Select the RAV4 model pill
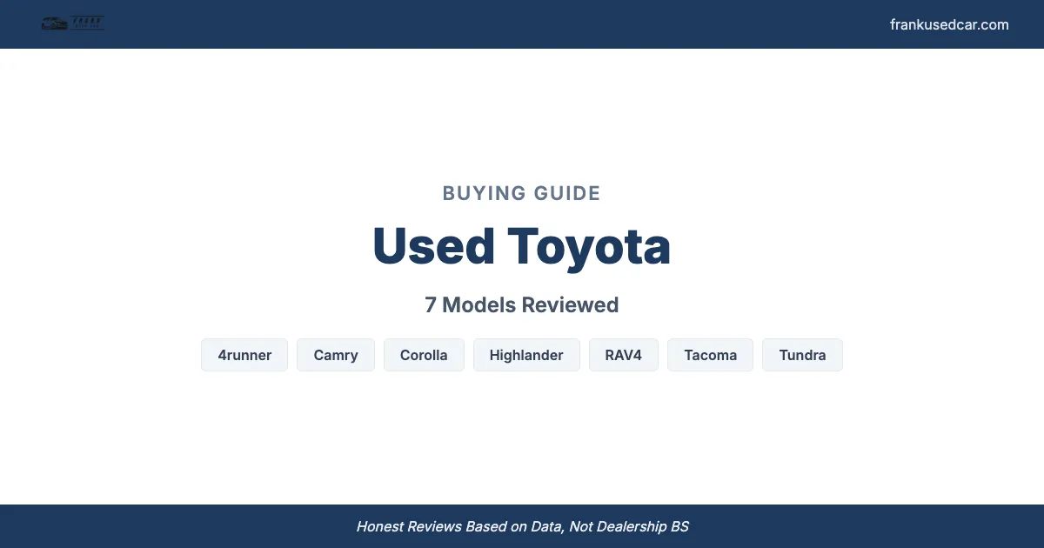 pyautogui.click(x=624, y=355)
